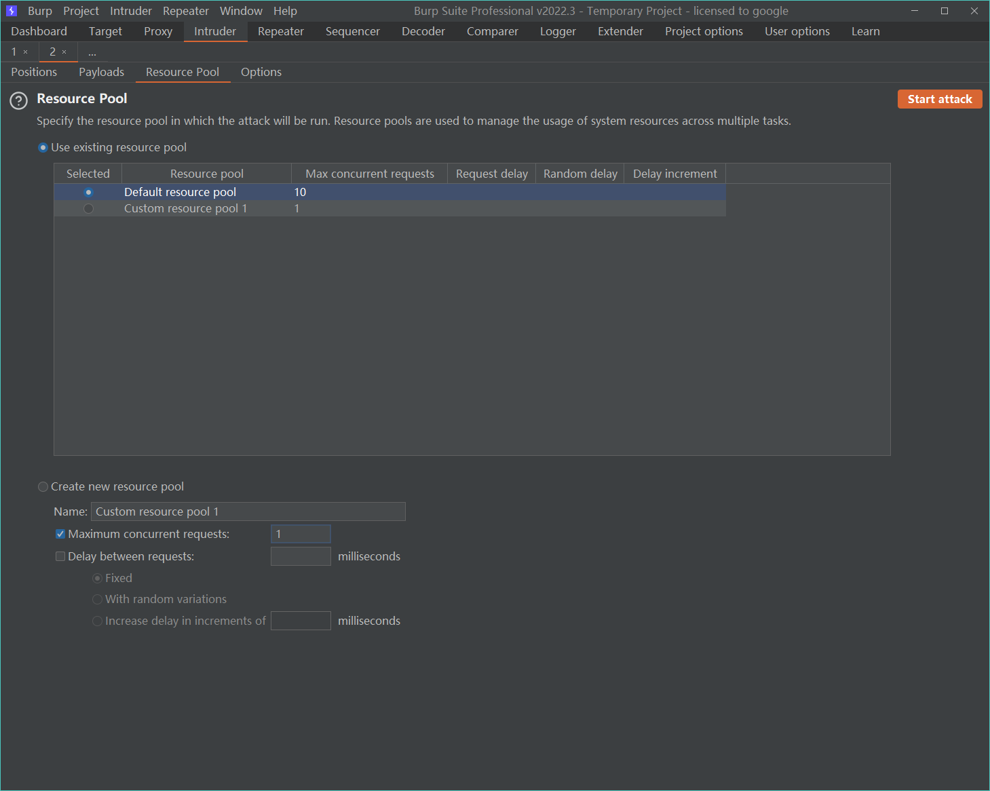The image size is (990, 791).
Task: Click the Request delay column header
Action: pos(492,174)
